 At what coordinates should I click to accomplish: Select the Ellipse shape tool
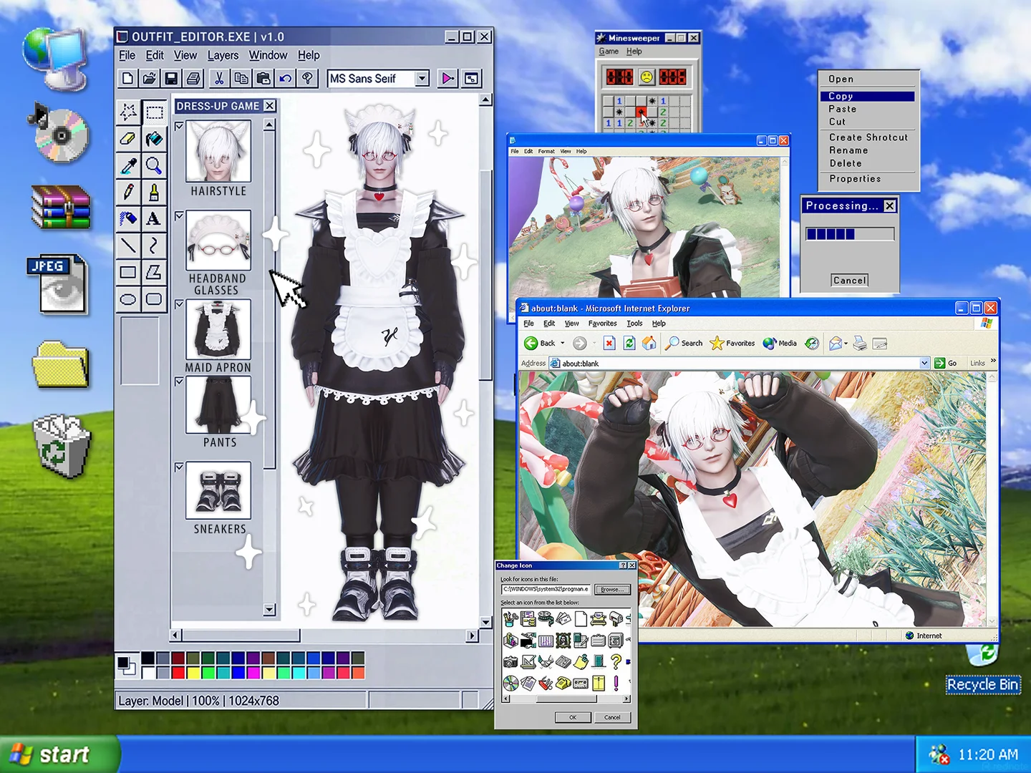pyautogui.click(x=128, y=299)
